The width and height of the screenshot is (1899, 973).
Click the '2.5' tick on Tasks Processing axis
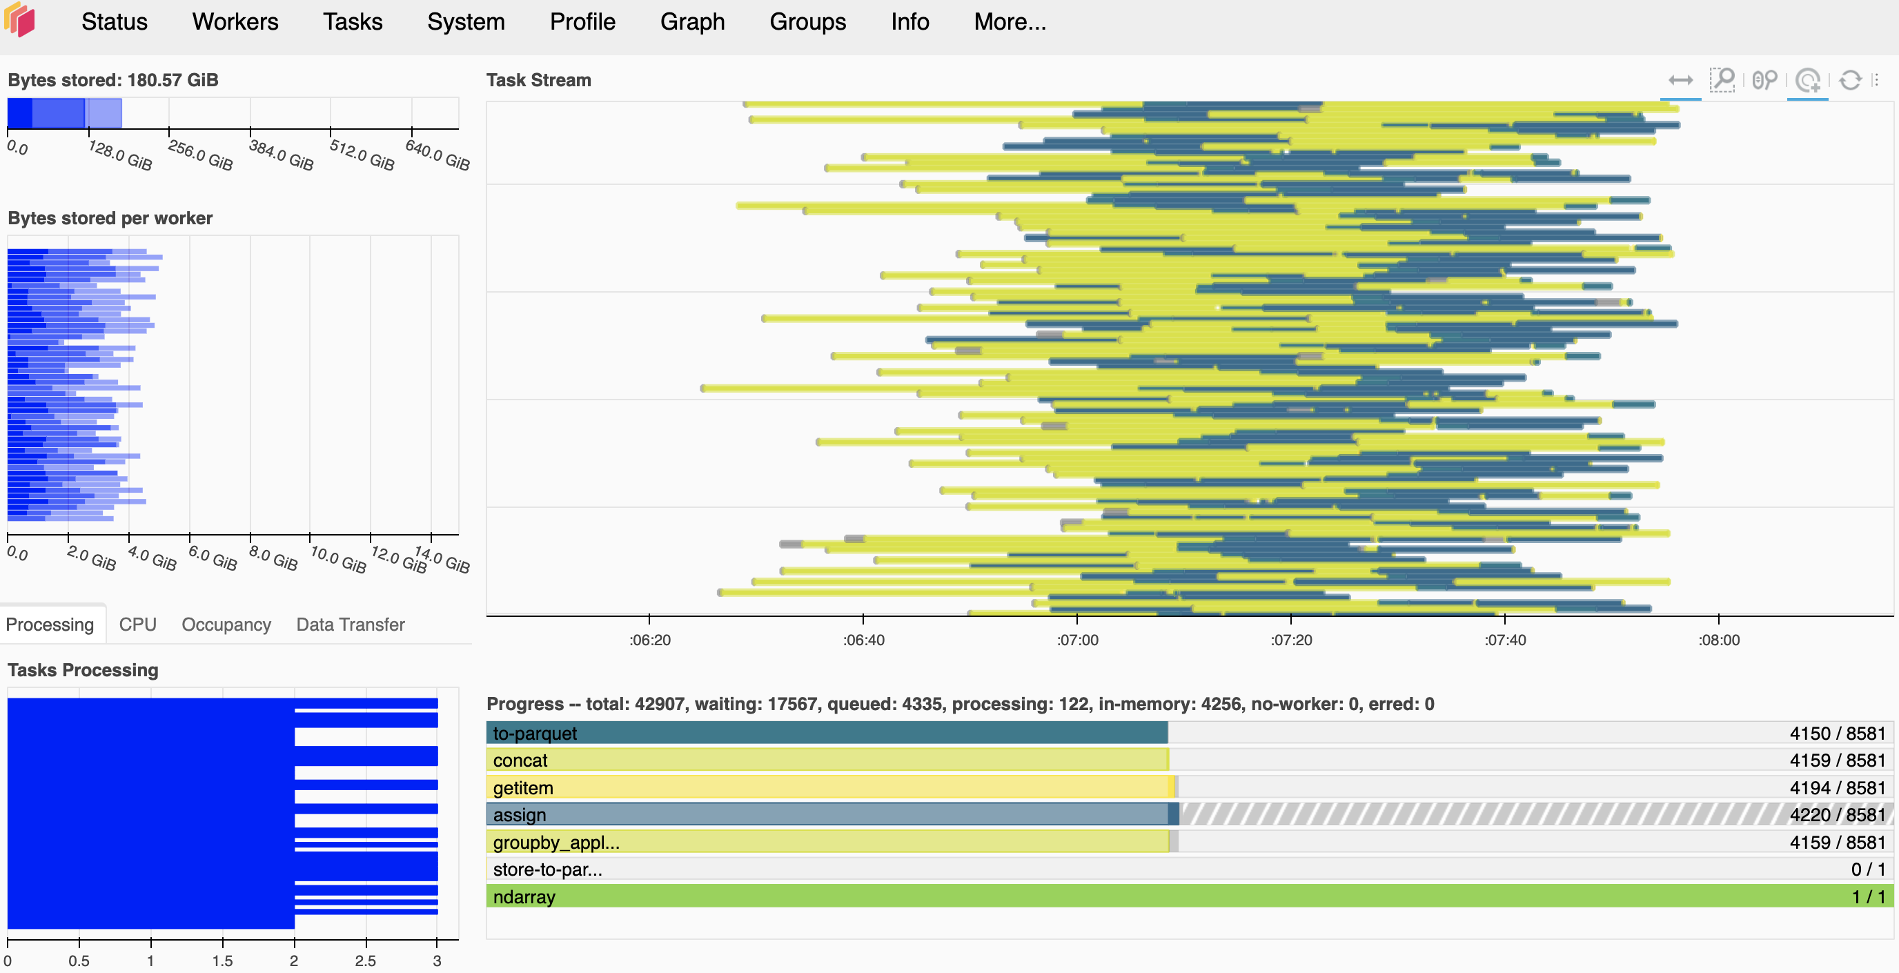(365, 961)
